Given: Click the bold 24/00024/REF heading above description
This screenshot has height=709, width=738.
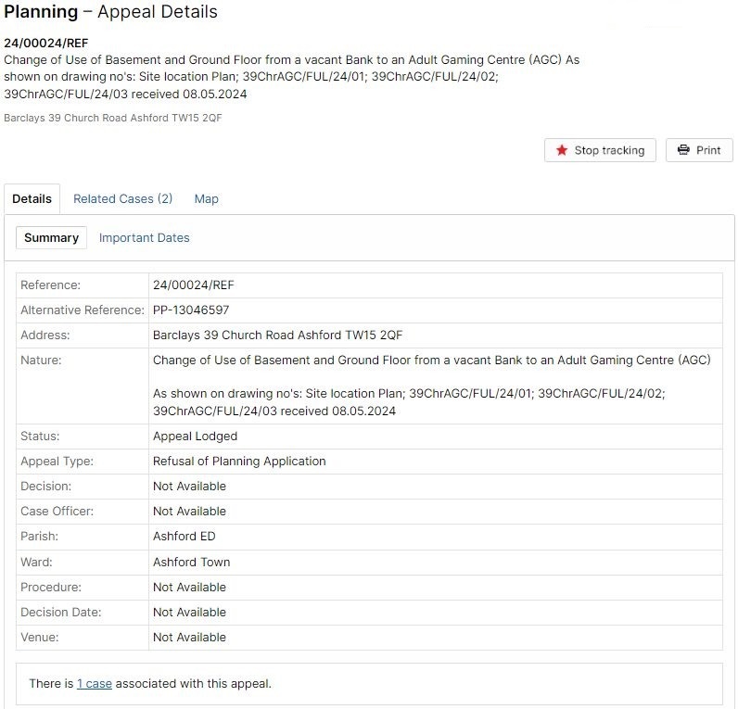Looking at the screenshot, I should click(45, 43).
